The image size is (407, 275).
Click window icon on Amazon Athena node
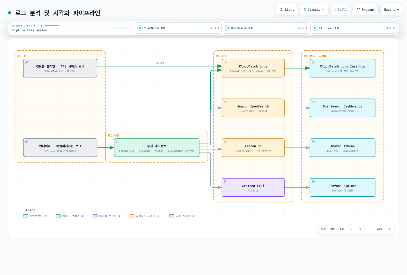pos(313,142)
